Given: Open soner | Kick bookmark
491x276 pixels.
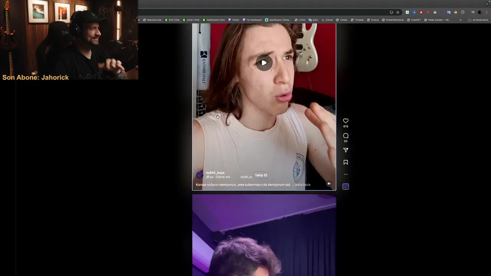Looking at the screenshot, I should [x=191, y=20].
